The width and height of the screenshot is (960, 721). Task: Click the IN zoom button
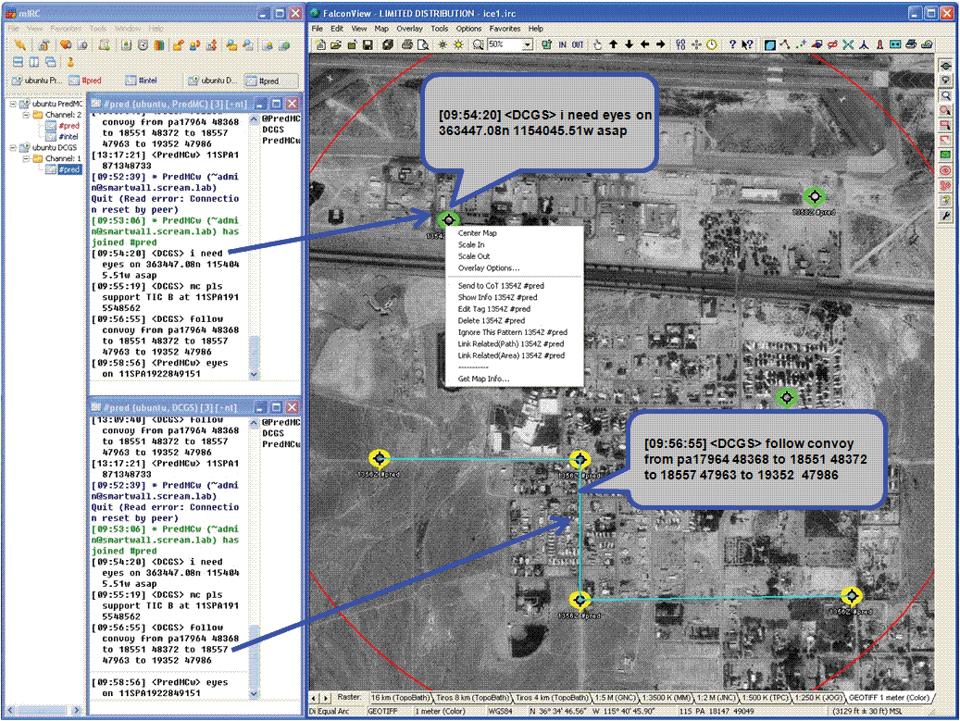pos(562,44)
